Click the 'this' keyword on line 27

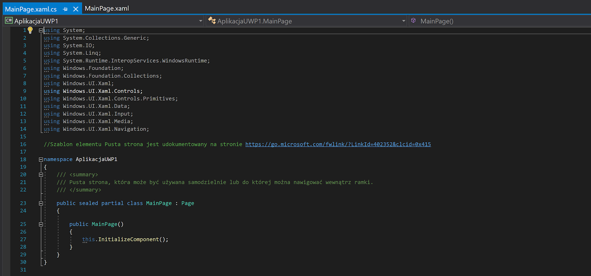(88, 240)
